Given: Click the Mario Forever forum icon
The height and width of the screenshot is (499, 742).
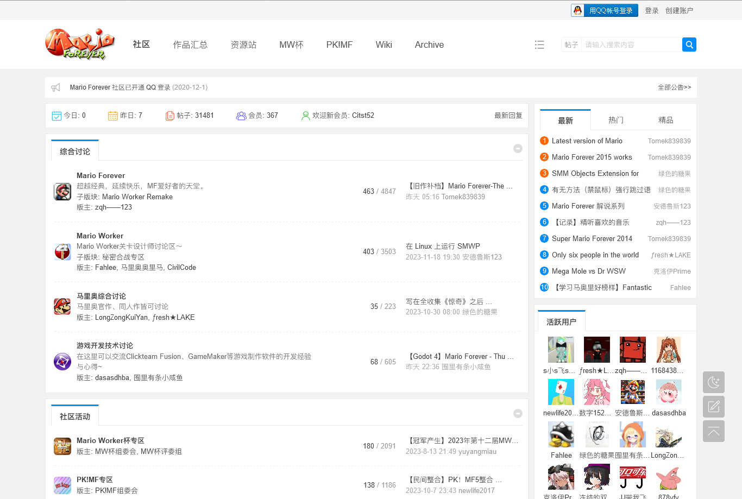Looking at the screenshot, I should coord(62,192).
